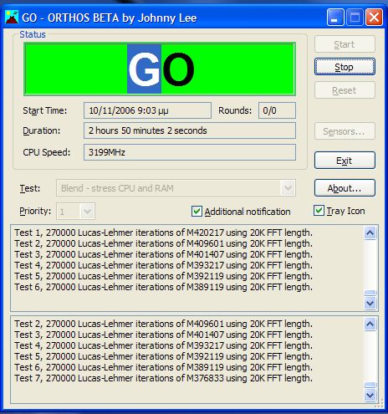Select Test 6 M389119 line in lower log

pyautogui.click(x=164, y=367)
